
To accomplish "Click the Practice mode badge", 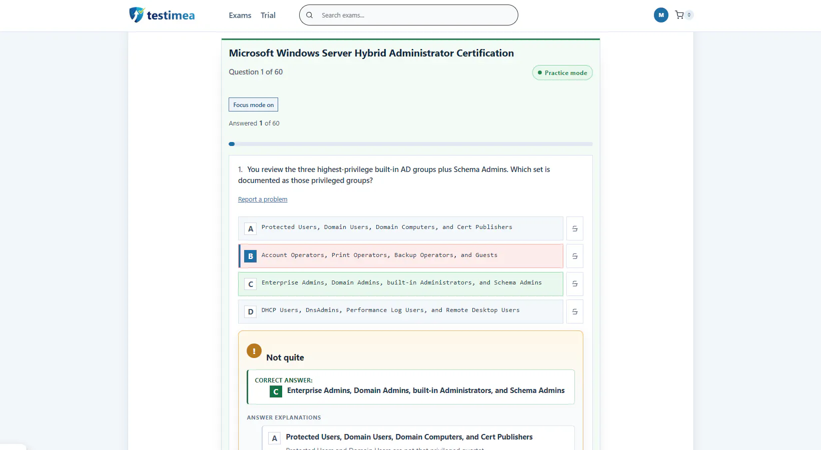I will [562, 73].
